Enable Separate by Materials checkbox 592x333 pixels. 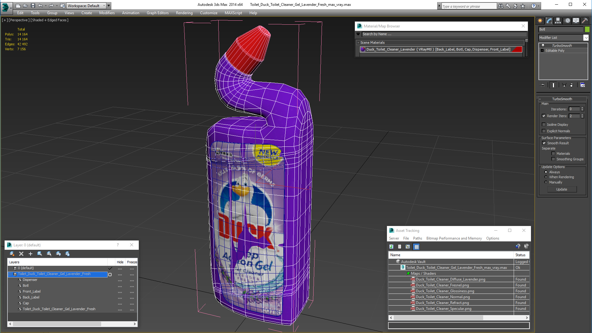pos(553,154)
